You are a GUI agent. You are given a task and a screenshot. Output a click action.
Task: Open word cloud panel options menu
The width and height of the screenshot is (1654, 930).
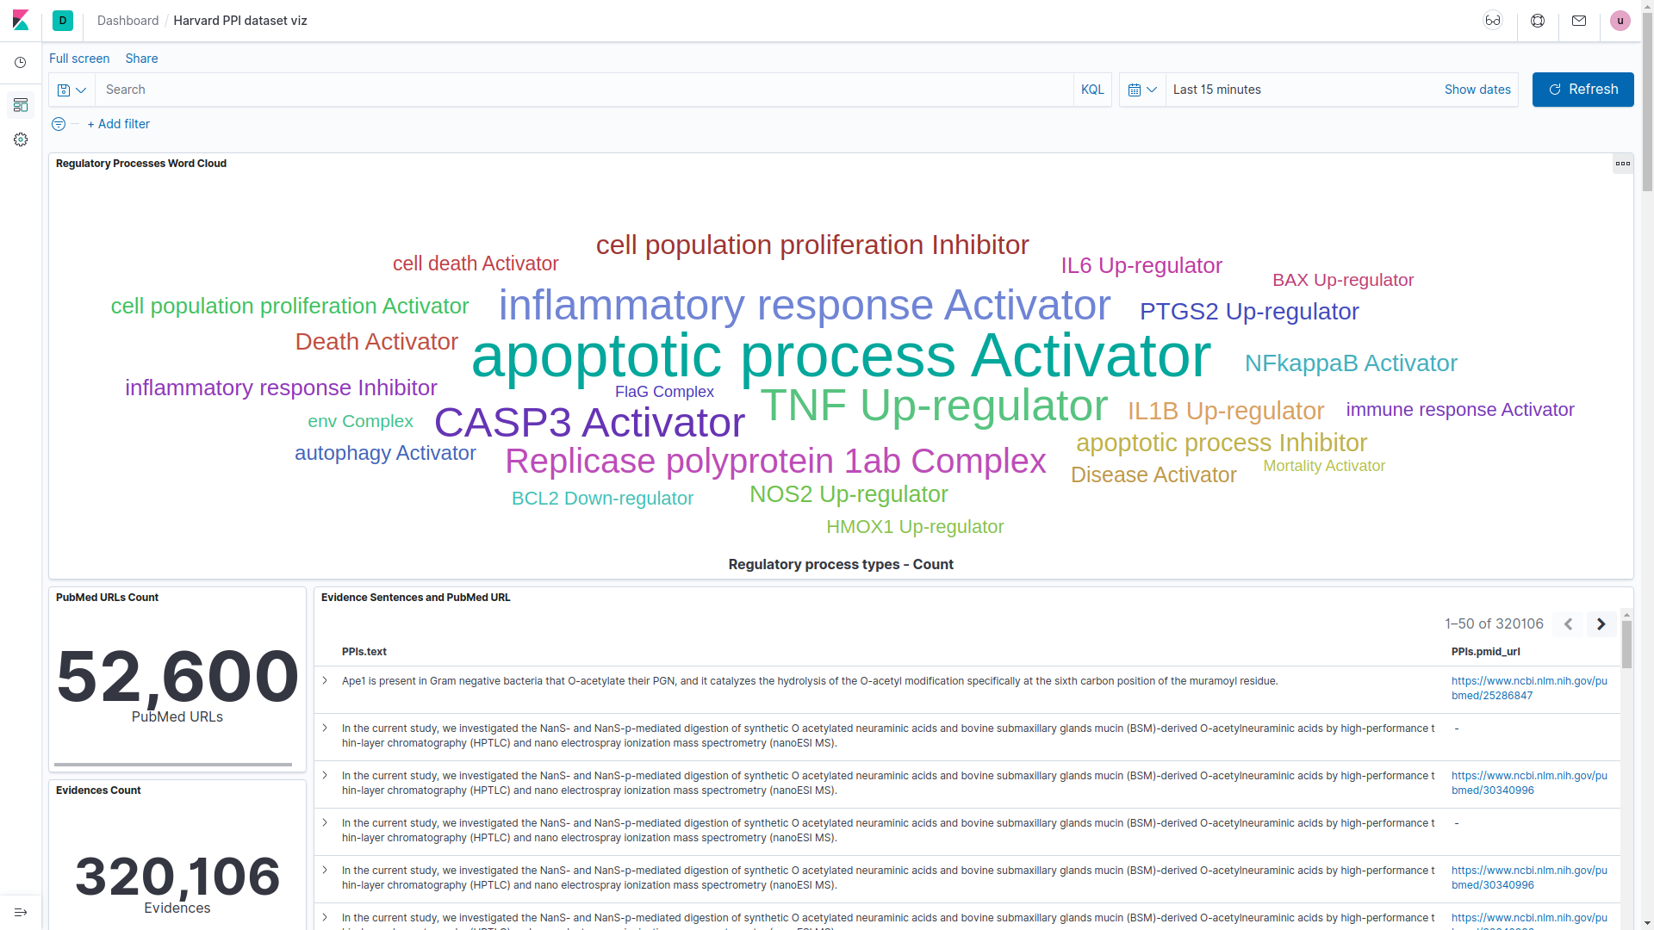(1623, 164)
